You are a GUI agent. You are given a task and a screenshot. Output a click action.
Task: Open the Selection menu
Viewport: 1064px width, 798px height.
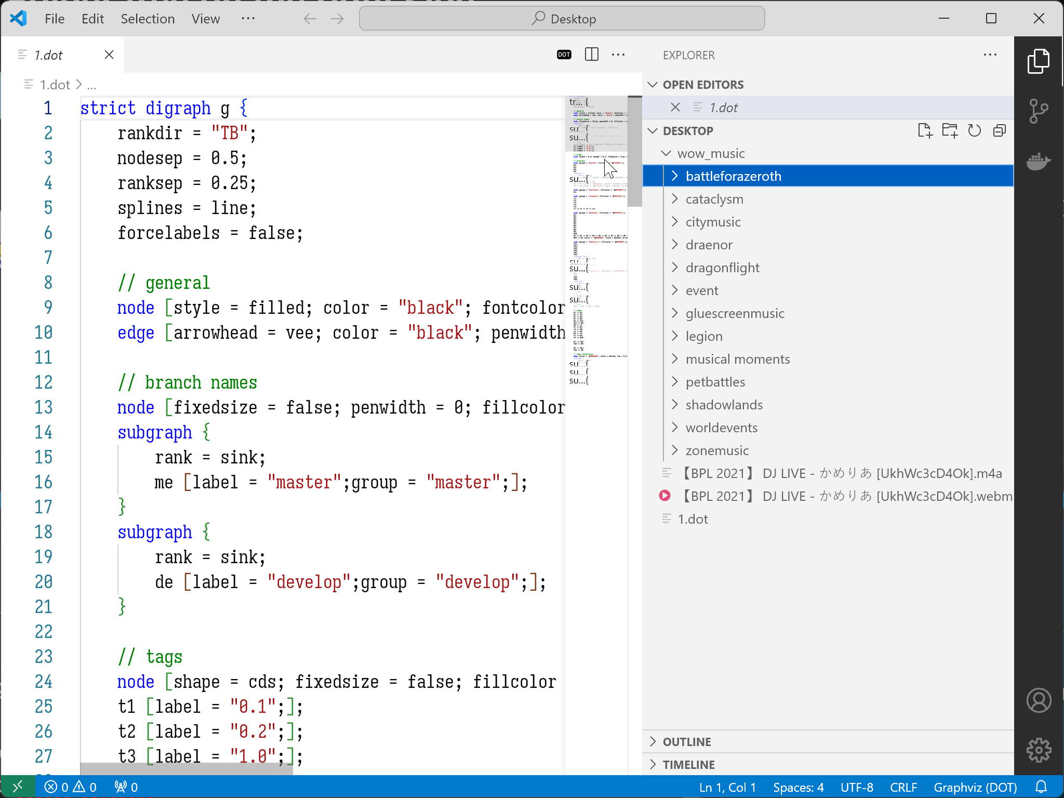point(148,19)
